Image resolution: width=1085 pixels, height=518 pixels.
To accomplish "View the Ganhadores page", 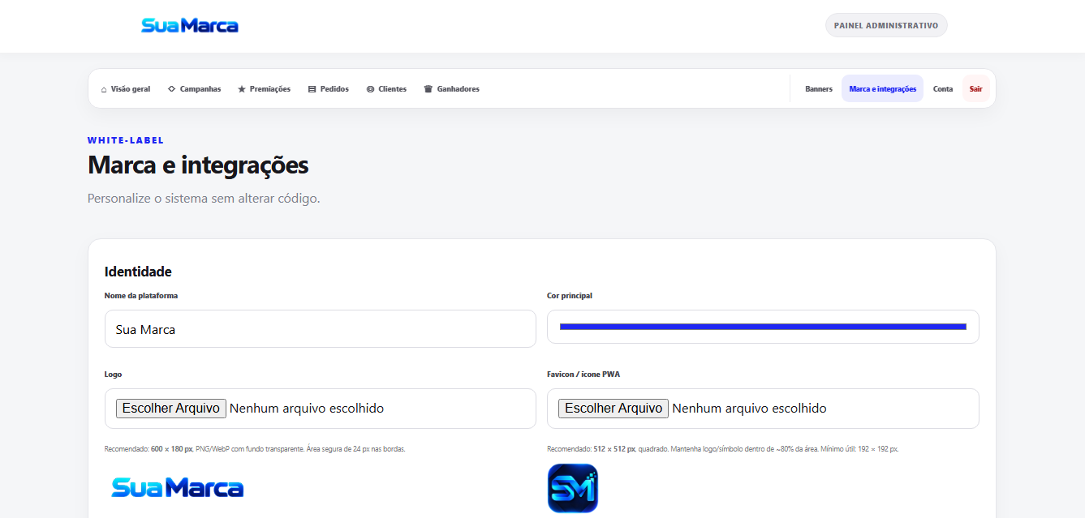I will pyautogui.click(x=452, y=89).
